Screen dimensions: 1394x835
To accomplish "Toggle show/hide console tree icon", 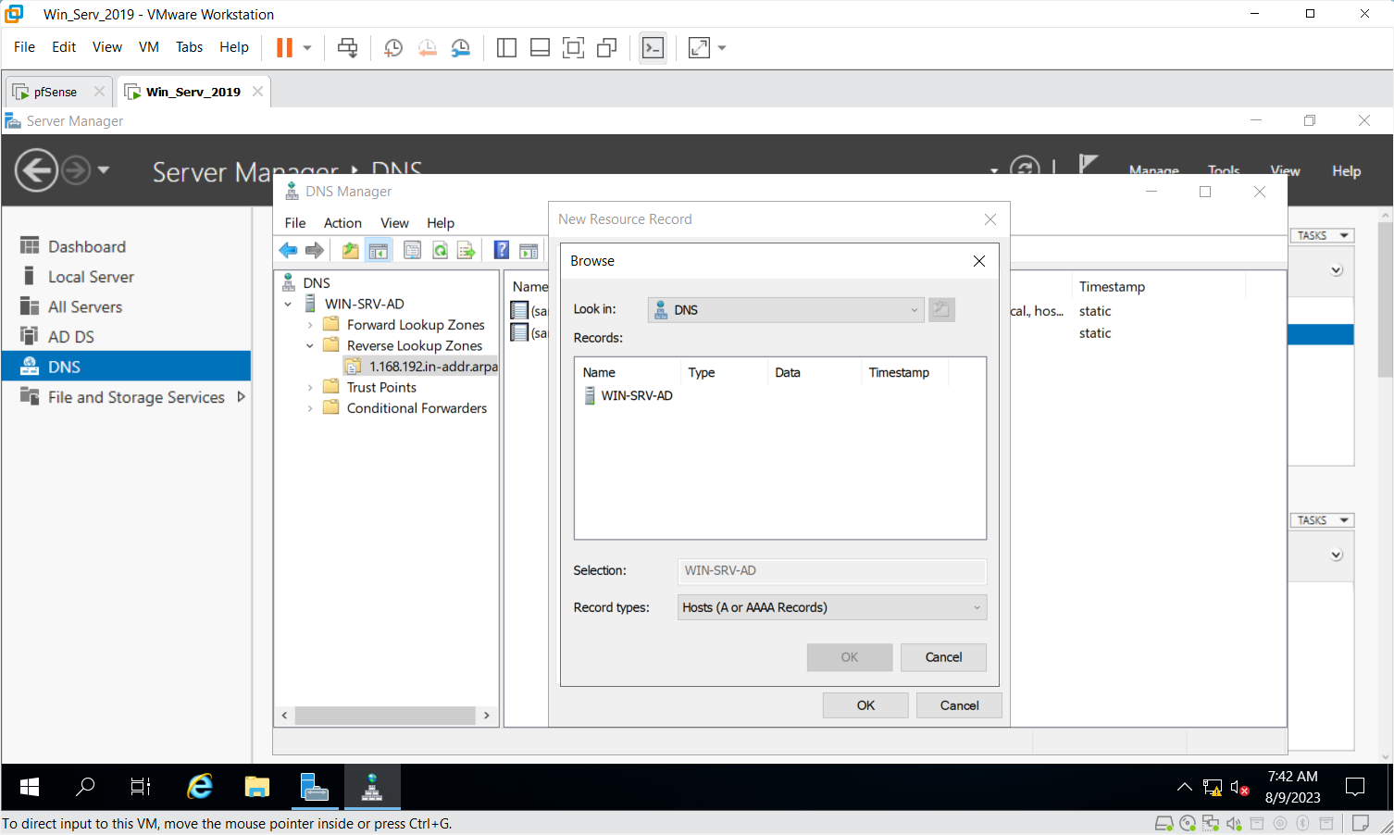I will pos(379,250).
